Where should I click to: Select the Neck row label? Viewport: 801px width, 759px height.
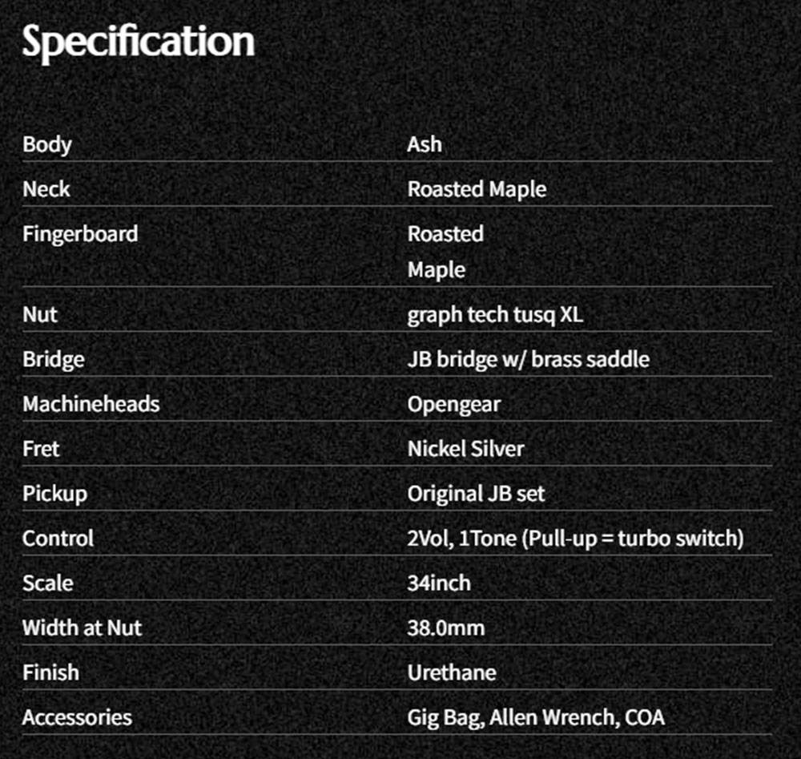[x=46, y=189]
